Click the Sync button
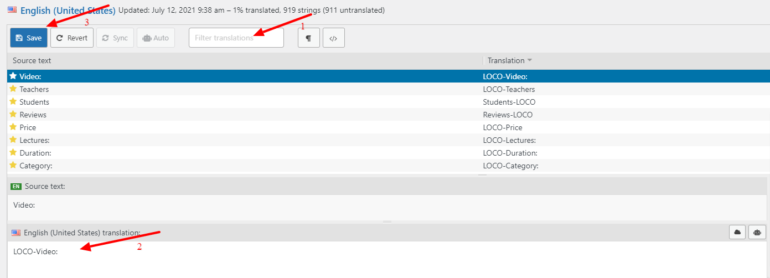 115,38
